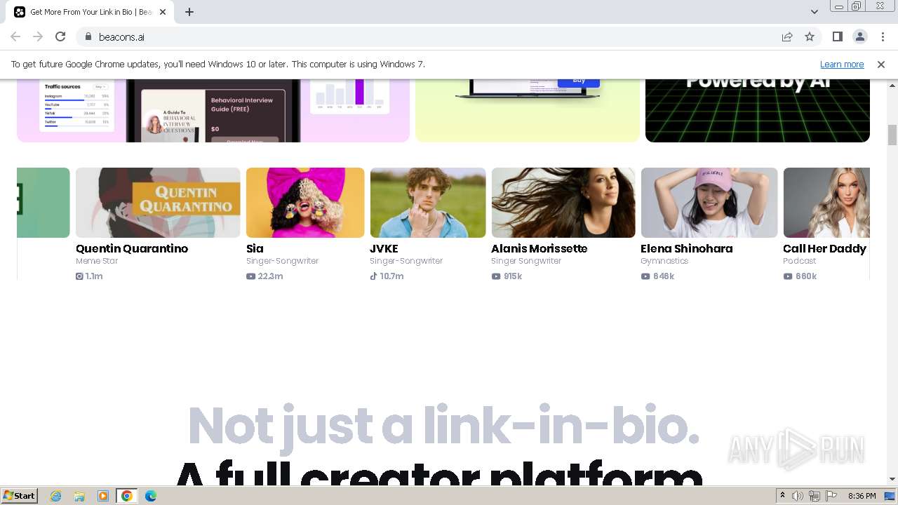Click the Podcast subtitle text

[799, 261]
